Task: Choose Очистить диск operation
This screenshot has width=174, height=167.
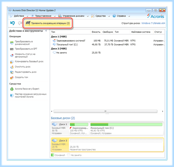Action: [x=23, y=67]
